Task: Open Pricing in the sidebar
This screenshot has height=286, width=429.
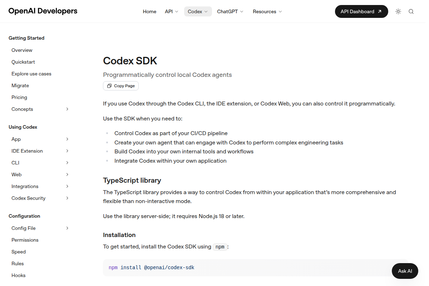Action: coord(19,97)
